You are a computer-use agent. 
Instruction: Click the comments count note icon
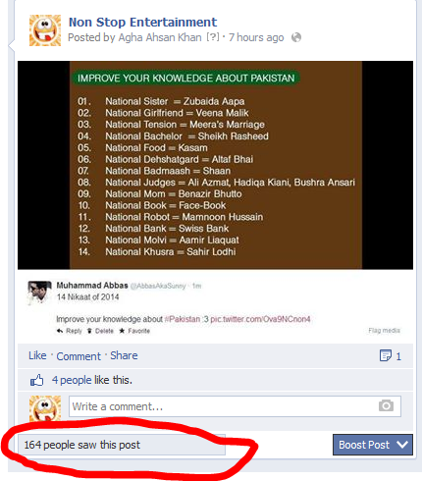[386, 355]
